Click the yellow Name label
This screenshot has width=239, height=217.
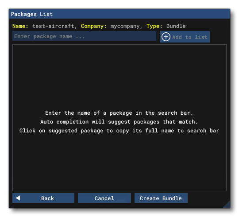tap(20, 26)
